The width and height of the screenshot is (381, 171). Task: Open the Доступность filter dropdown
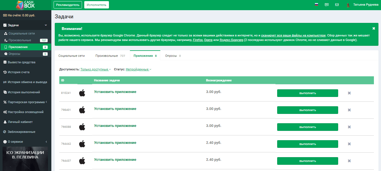click(x=95, y=69)
